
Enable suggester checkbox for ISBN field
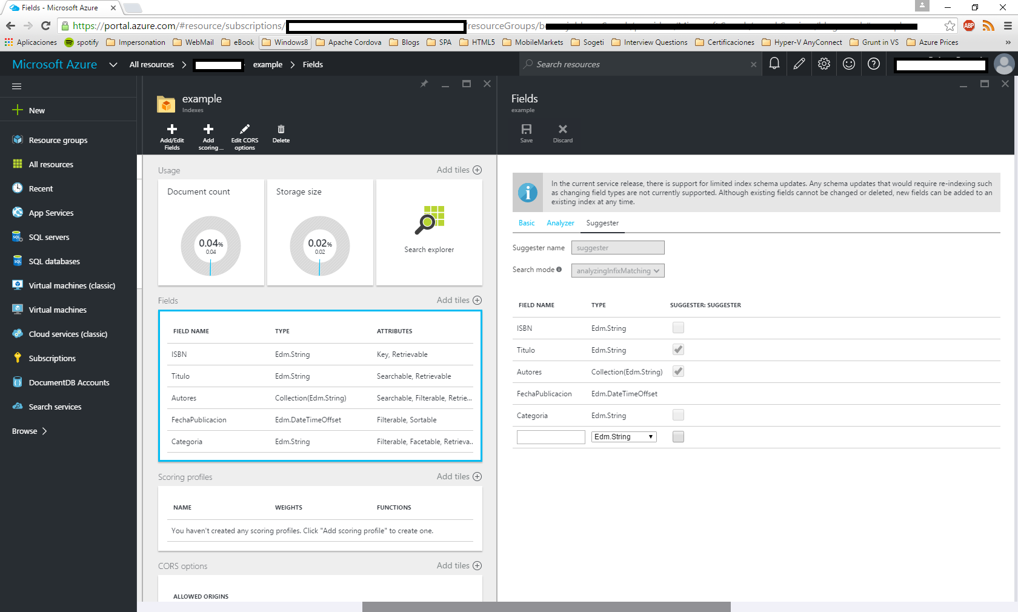click(678, 327)
